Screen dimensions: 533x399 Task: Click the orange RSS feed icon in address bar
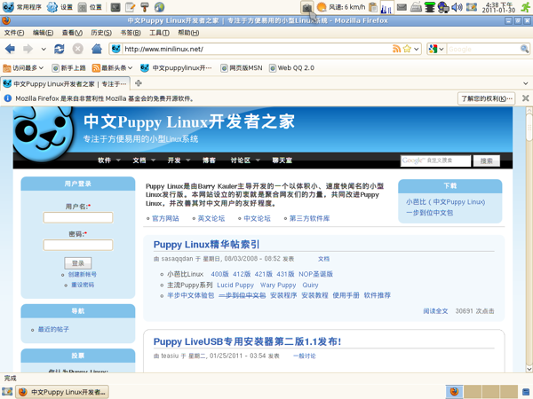coord(396,49)
